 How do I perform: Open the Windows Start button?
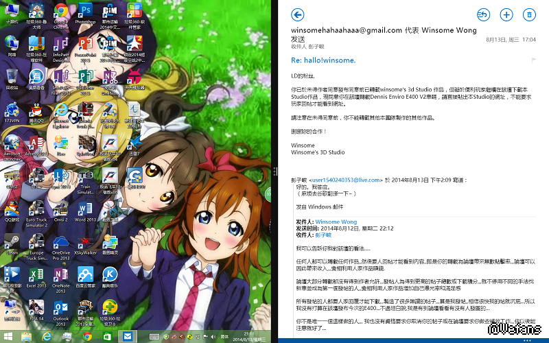pos(8,336)
